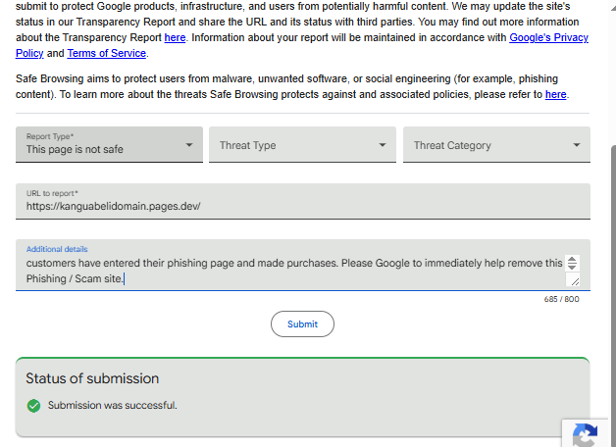The image size is (616, 447).
Task: Open the Report Type dropdown
Action: coord(109,145)
